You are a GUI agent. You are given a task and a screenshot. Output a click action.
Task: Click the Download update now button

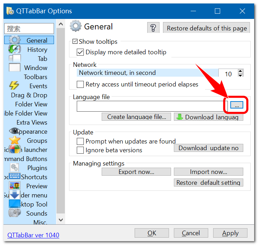click(209, 148)
